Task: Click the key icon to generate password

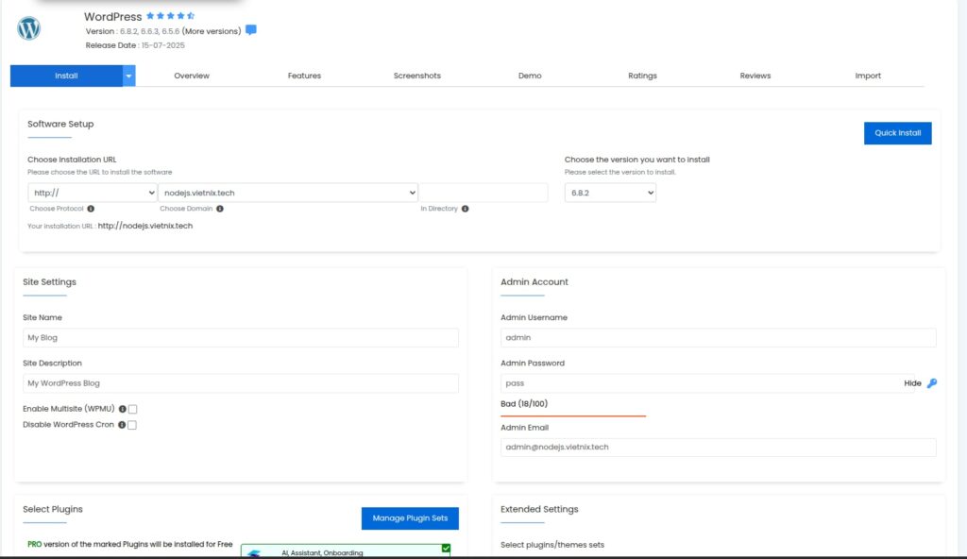Action: [932, 383]
